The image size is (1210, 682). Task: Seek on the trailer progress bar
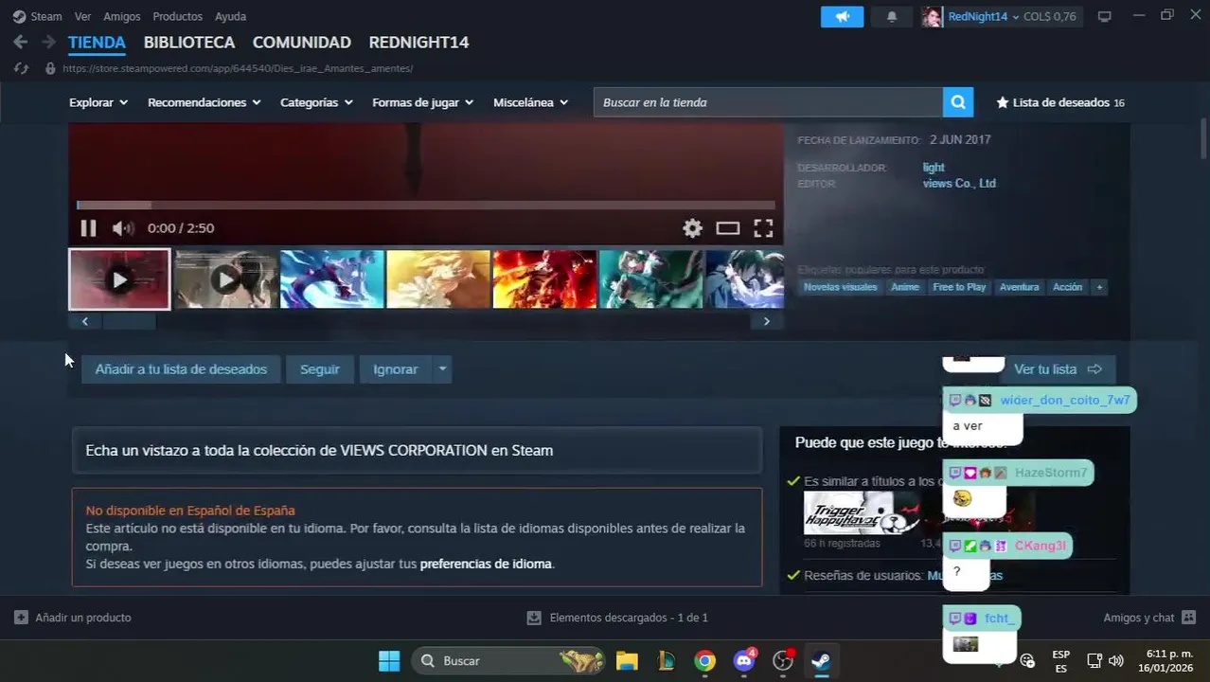coord(426,205)
